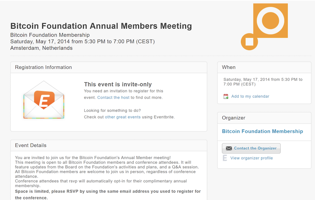
Task: Click the Bitcoin Foundation Annual Members Meeting title
Action: tap(101, 26)
